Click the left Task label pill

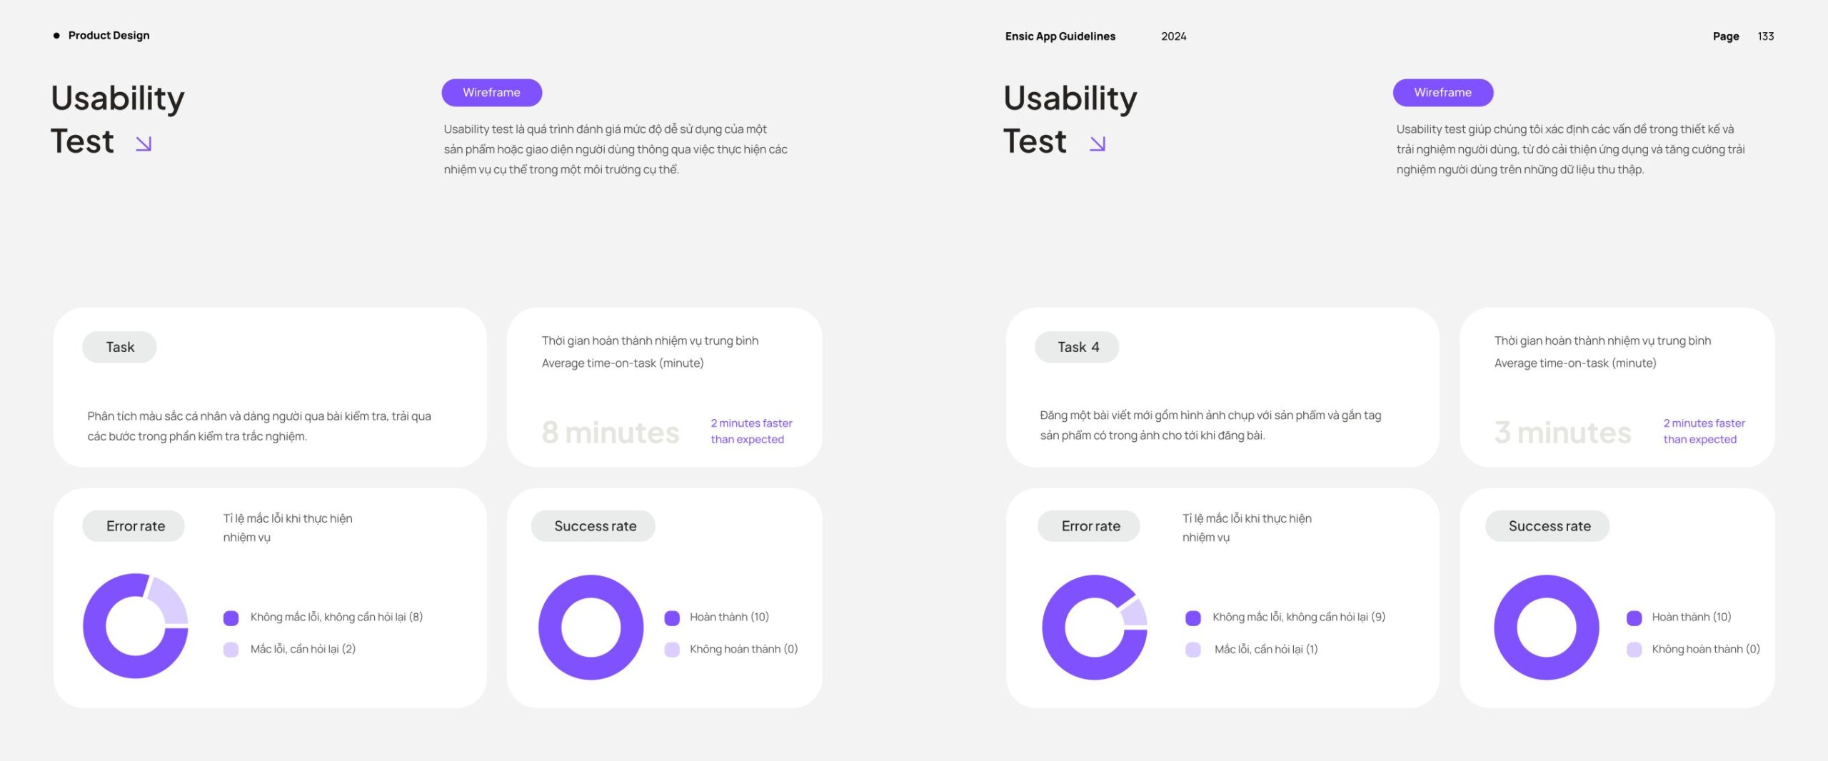pyautogui.click(x=119, y=347)
